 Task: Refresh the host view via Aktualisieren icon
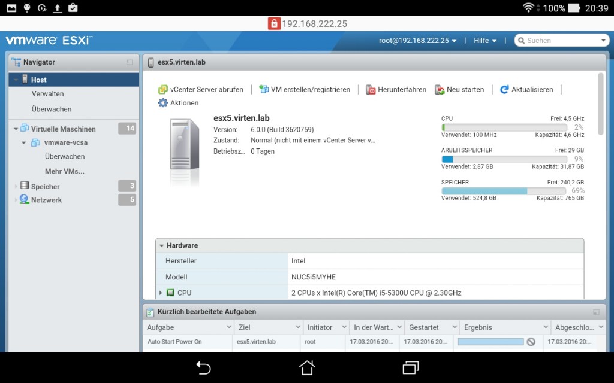point(504,89)
